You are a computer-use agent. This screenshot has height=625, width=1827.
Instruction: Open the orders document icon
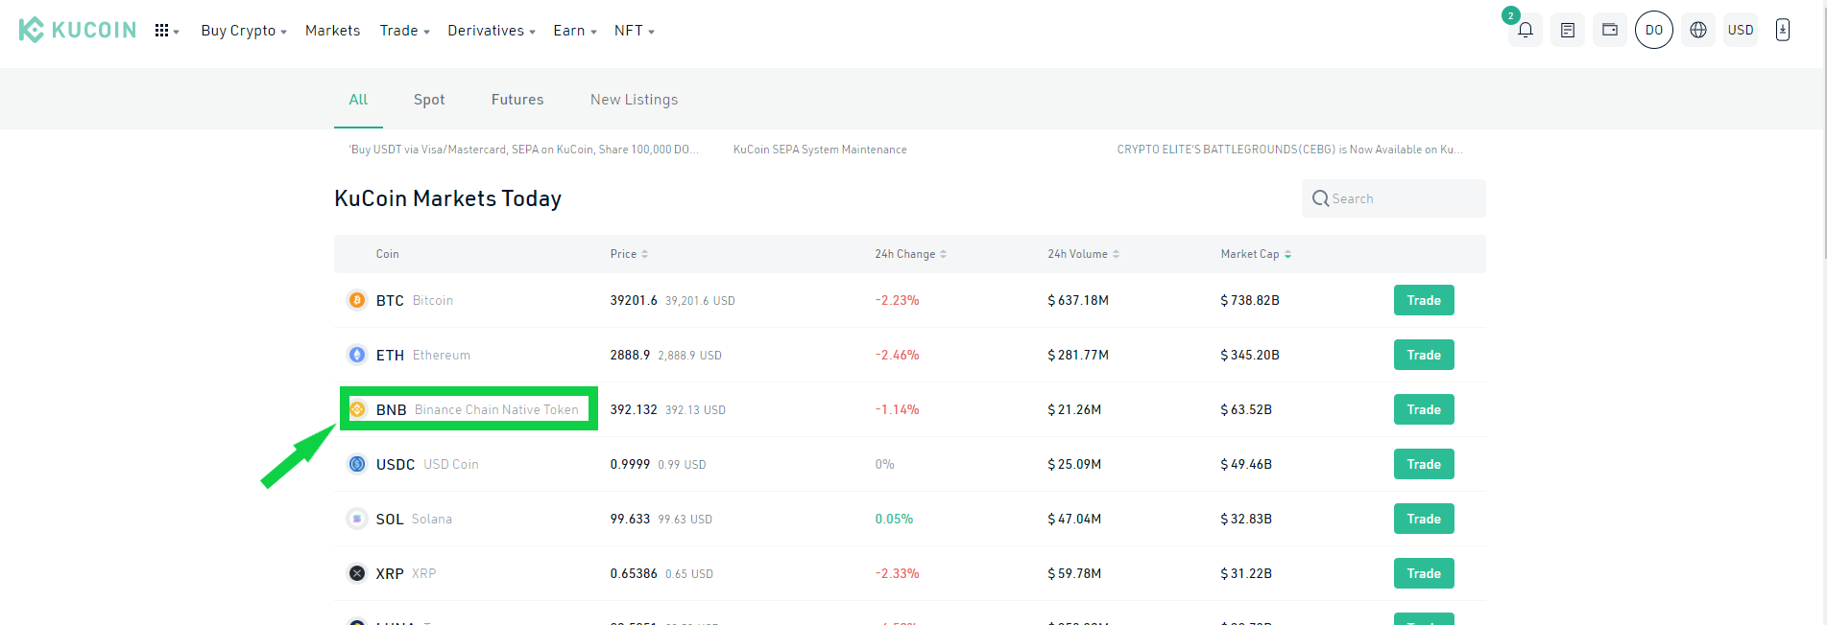point(1567,30)
